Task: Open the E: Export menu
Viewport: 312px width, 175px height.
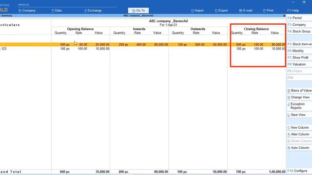Action: (221, 11)
